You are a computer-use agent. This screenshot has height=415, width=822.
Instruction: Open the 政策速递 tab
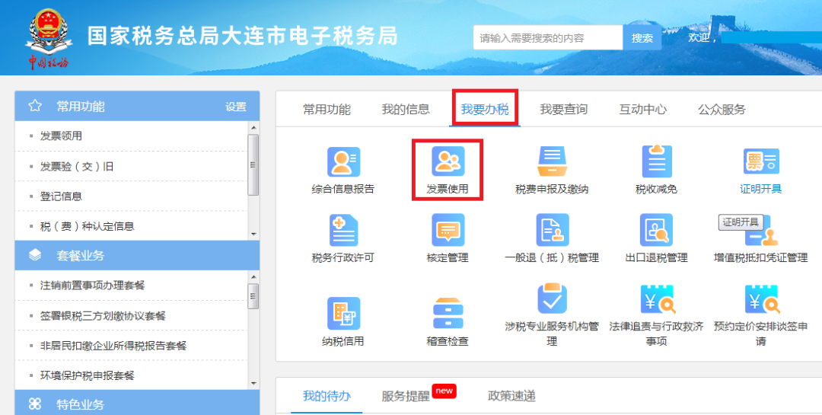coord(511,396)
